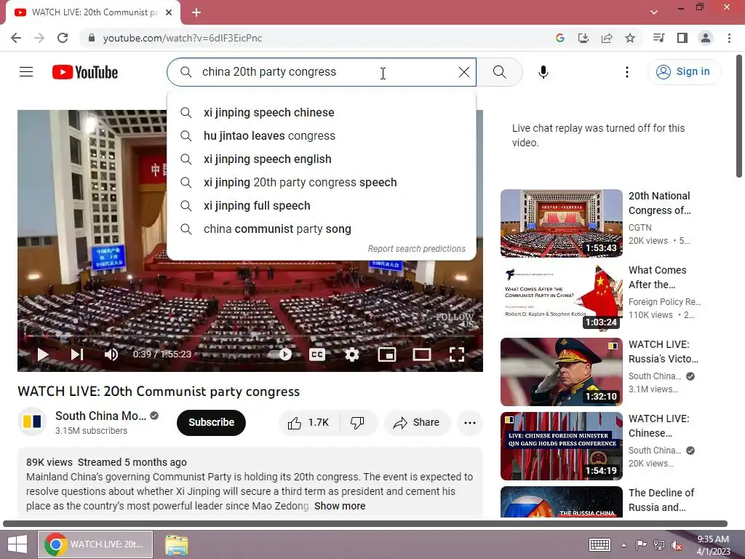Select the WATCH LIVE browser tab
745x559 pixels.
[x=93, y=12]
